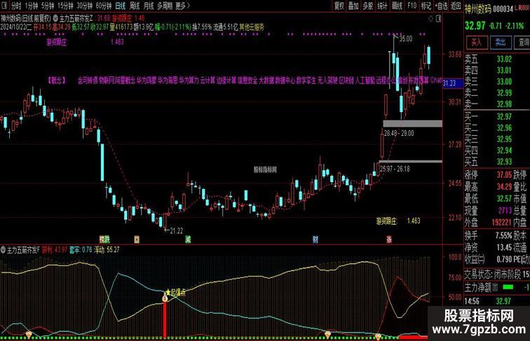Click the 交易状态 闭市阶段 status text
This screenshot has width=530, height=341.
[x=492, y=274]
